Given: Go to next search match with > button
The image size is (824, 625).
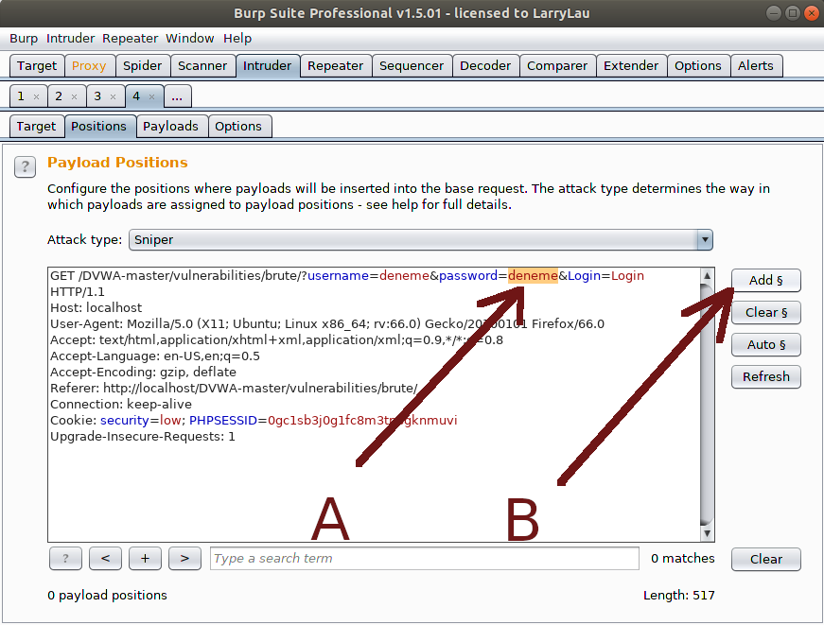Looking at the screenshot, I should [184, 559].
